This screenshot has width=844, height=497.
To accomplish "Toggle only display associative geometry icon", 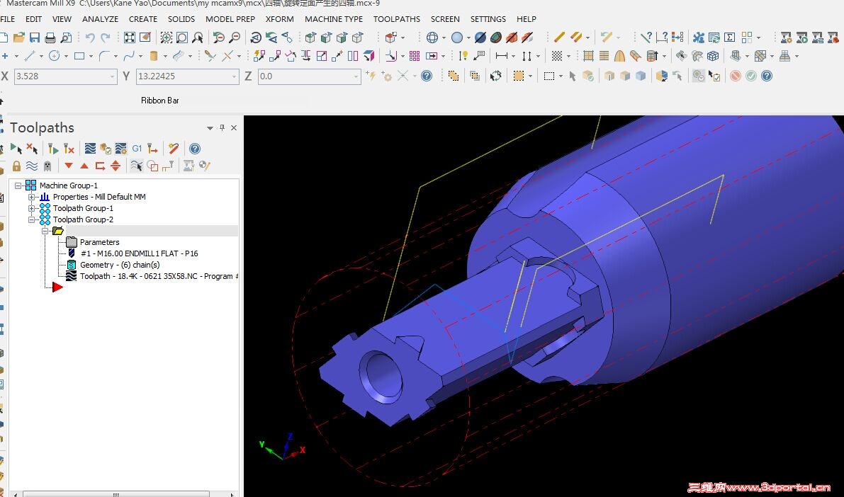I will tap(152, 166).
